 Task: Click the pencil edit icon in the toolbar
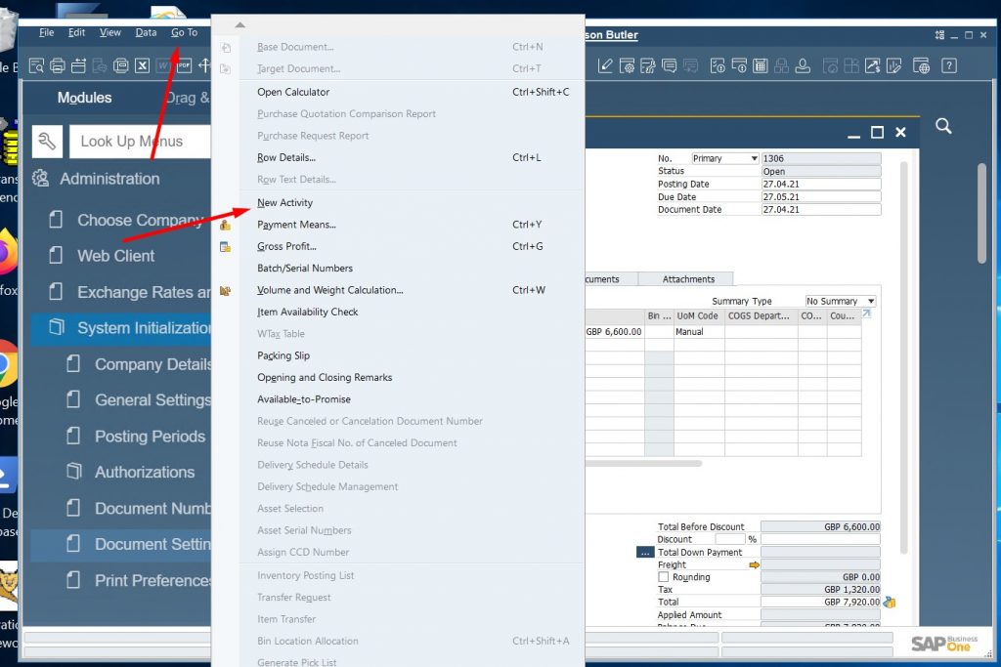pos(604,65)
